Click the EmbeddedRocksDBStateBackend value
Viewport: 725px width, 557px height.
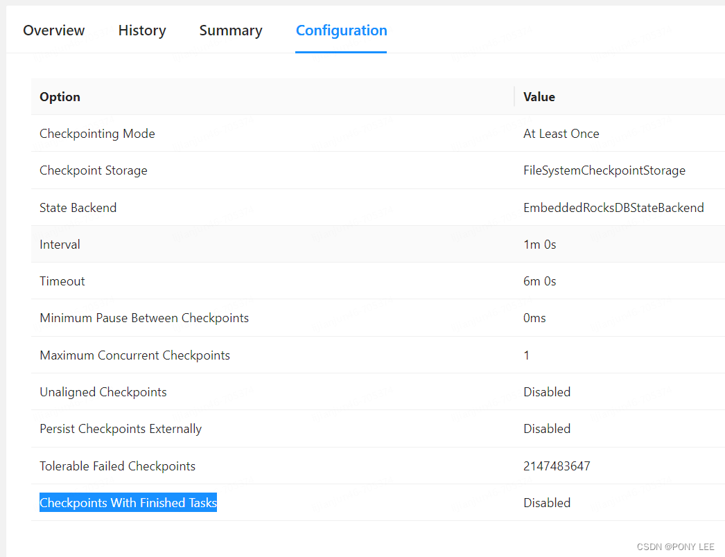(x=613, y=208)
